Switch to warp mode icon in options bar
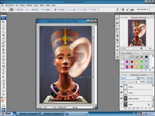Screen dimensions: 155x116 tap(118, 10)
